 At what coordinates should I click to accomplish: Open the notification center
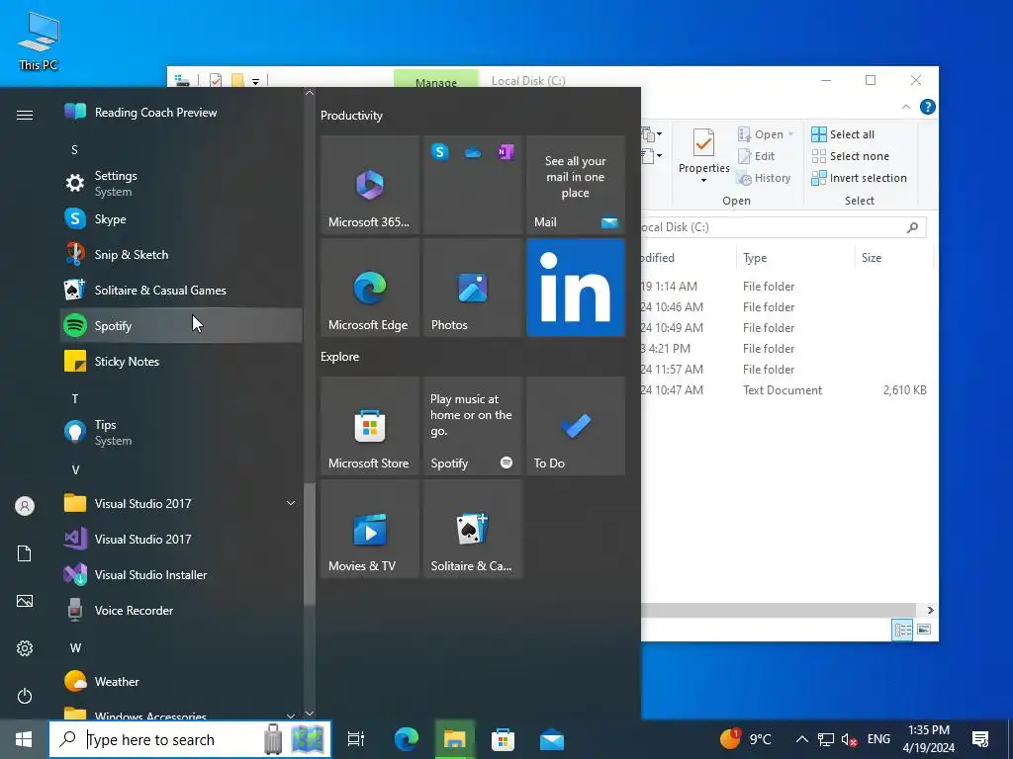click(980, 739)
